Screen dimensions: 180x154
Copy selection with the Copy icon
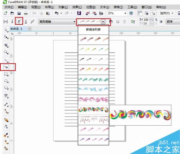[x=41, y=13]
